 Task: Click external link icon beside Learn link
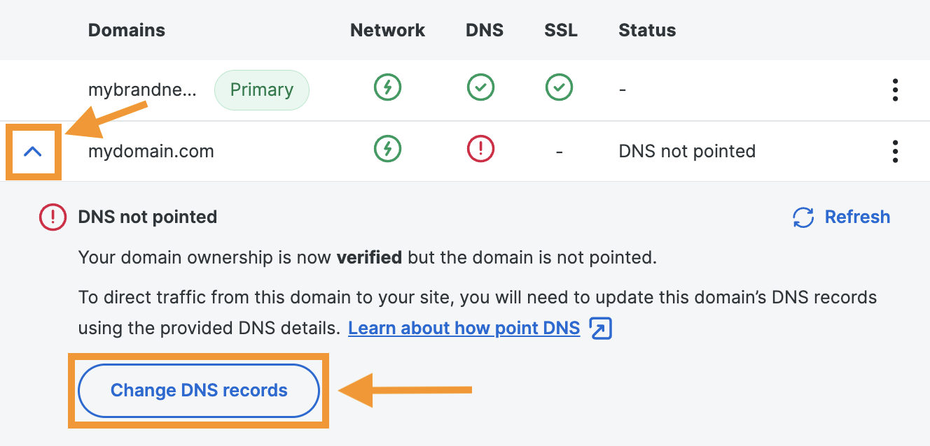601,328
